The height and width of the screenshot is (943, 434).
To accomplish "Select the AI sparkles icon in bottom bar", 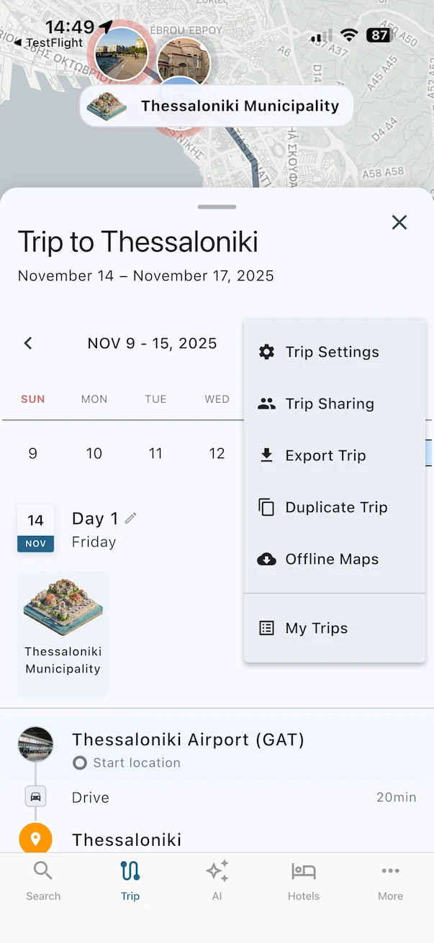I will click(217, 870).
